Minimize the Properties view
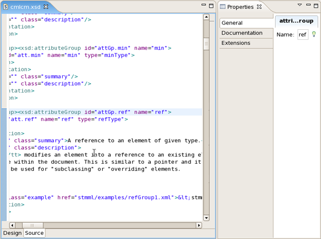This screenshot has width=321, height=239. (x=308, y=5)
